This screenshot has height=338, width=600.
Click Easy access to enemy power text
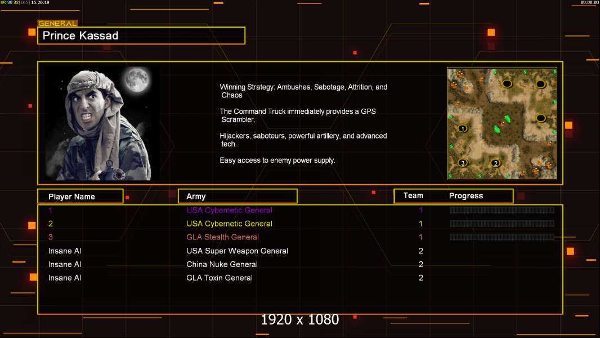277,161
